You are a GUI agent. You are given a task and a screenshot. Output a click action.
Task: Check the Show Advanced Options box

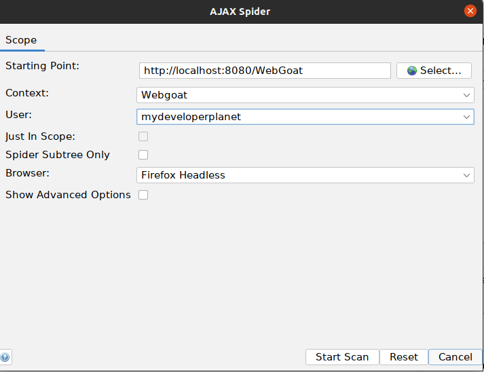143,195
